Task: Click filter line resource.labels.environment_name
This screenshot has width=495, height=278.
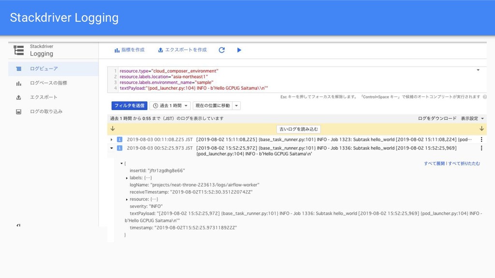Action: 166,83
